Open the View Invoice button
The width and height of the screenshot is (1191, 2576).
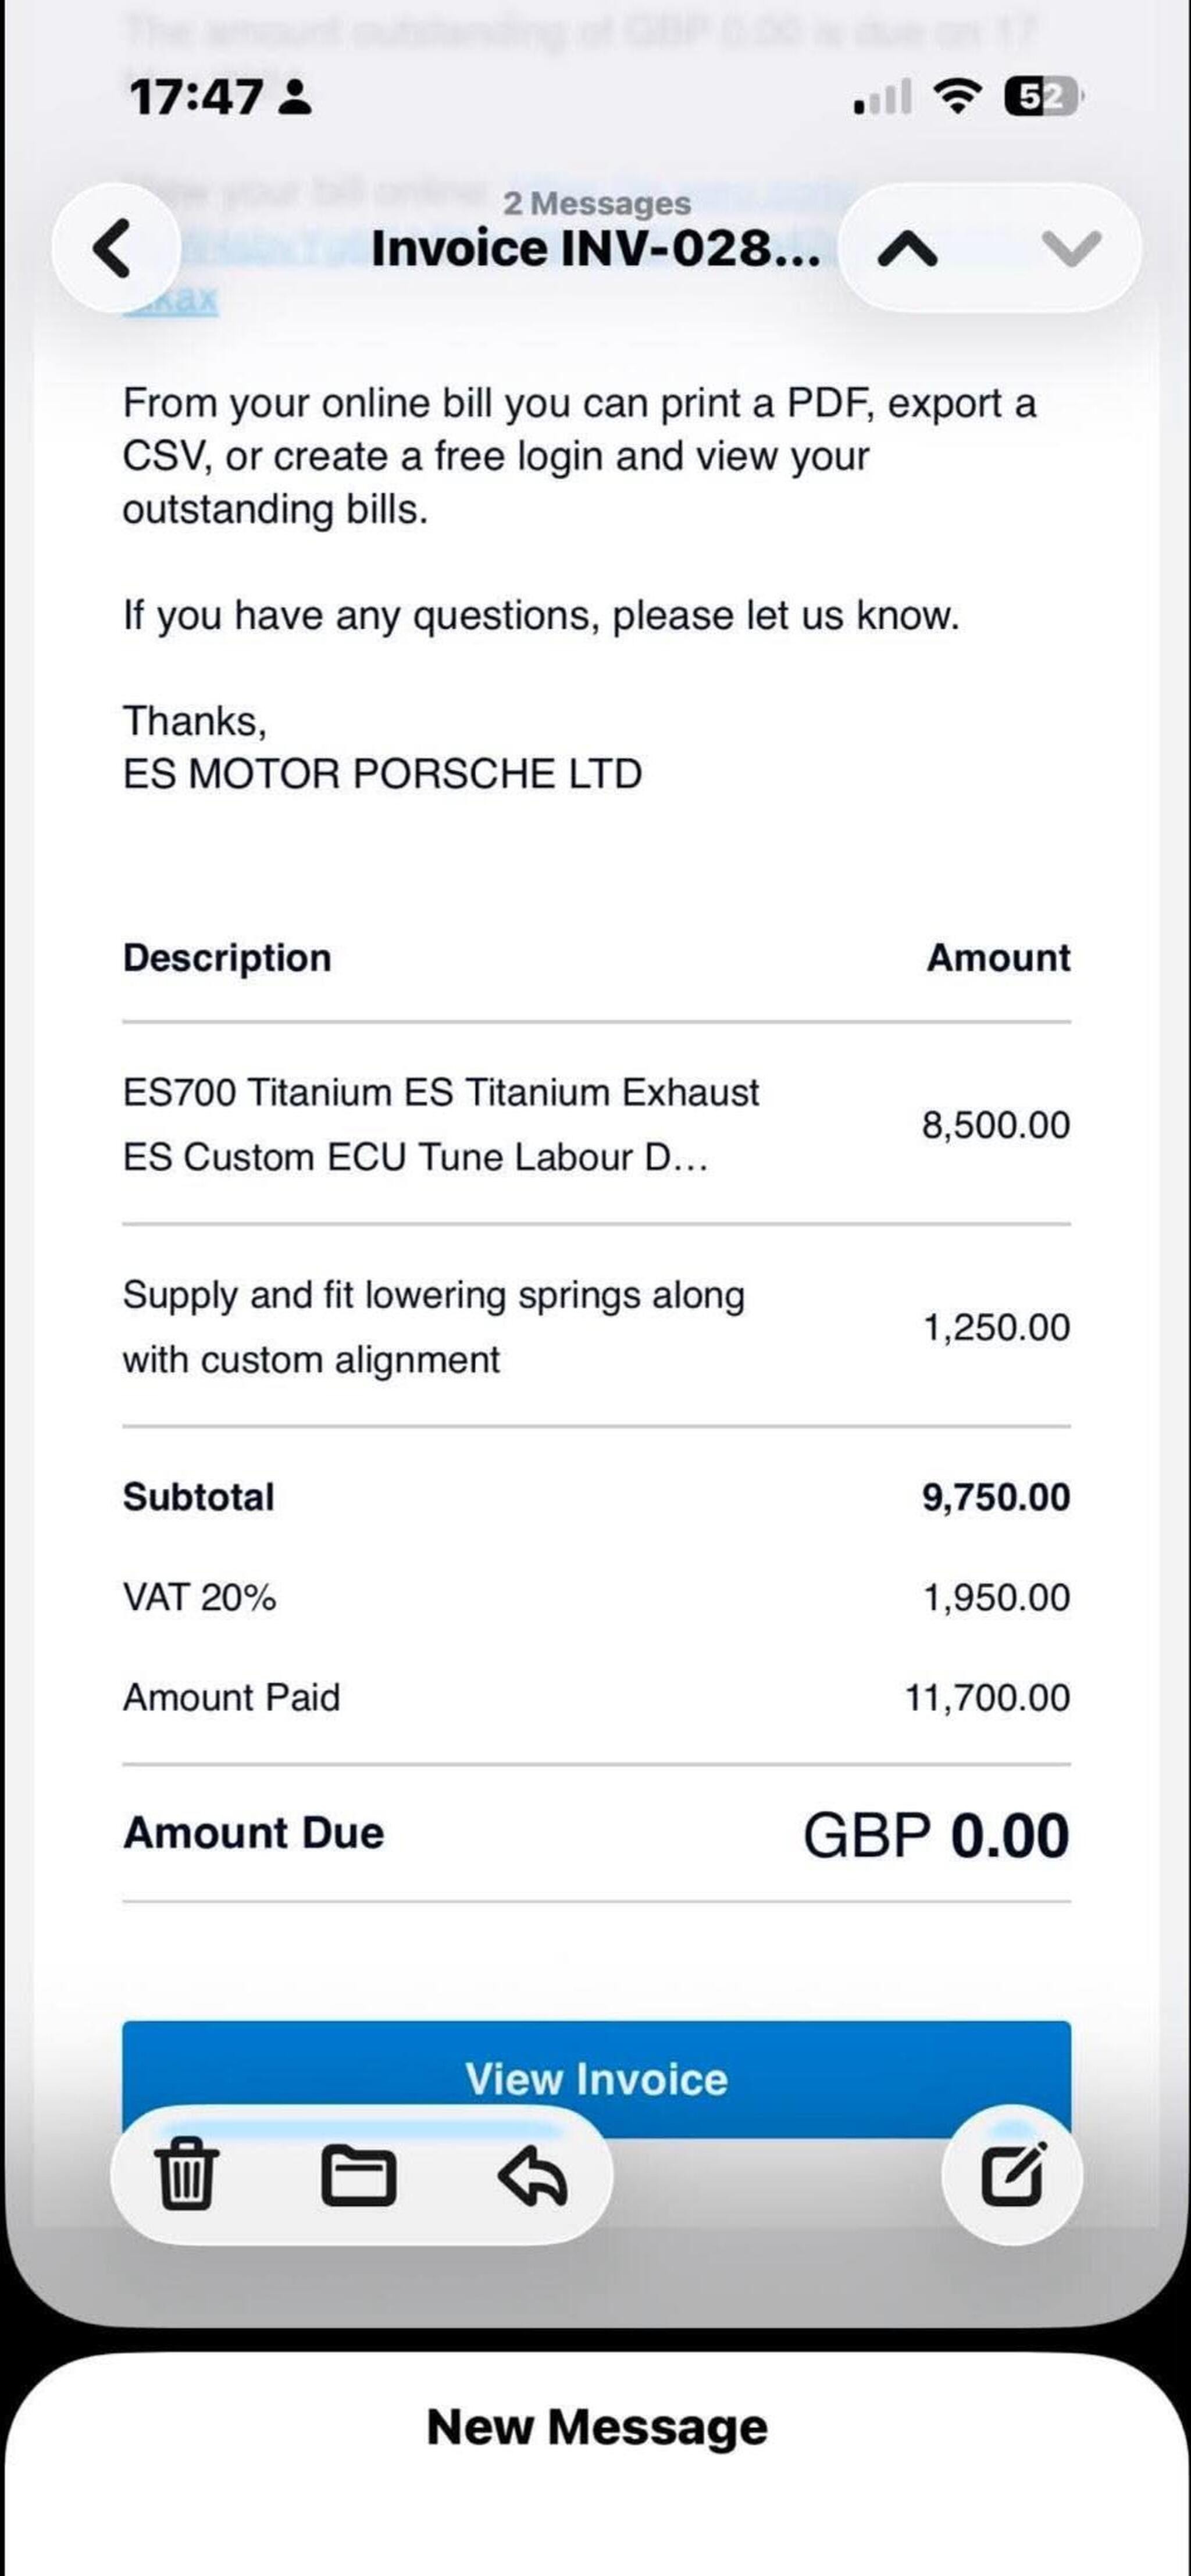596,2079
